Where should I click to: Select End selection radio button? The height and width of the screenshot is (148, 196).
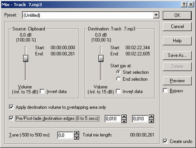pyautogui.click(x=118, y=79)
